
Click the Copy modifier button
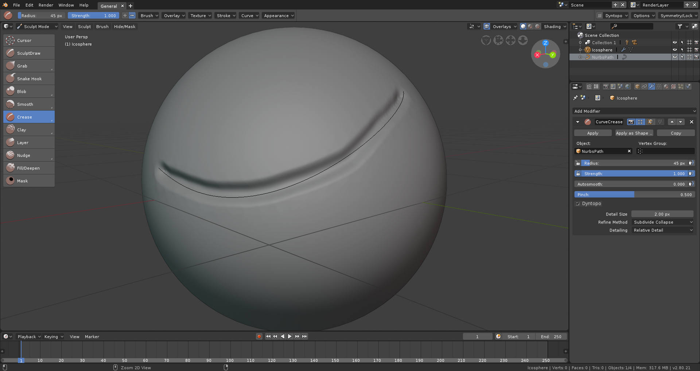pos(676,133)
